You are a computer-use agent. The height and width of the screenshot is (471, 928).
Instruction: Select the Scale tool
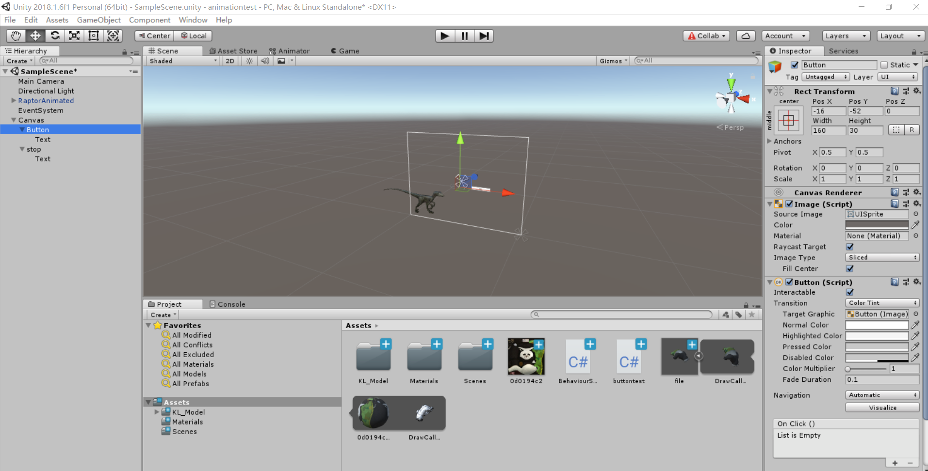coord(74,35)
